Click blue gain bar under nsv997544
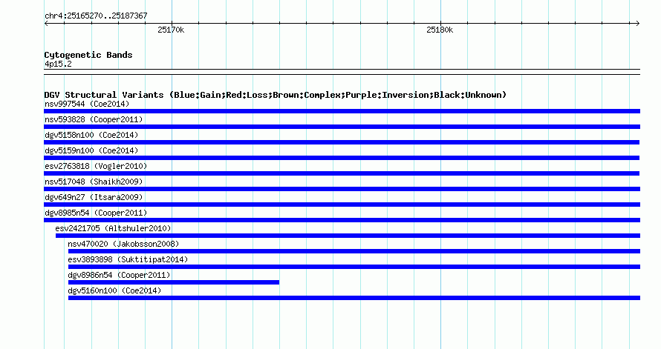This screenshot has height=349, width=661. (x=342, y=111)
